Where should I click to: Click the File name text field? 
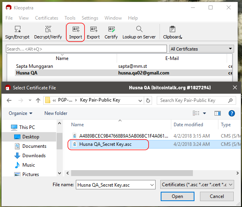point(113,185)
